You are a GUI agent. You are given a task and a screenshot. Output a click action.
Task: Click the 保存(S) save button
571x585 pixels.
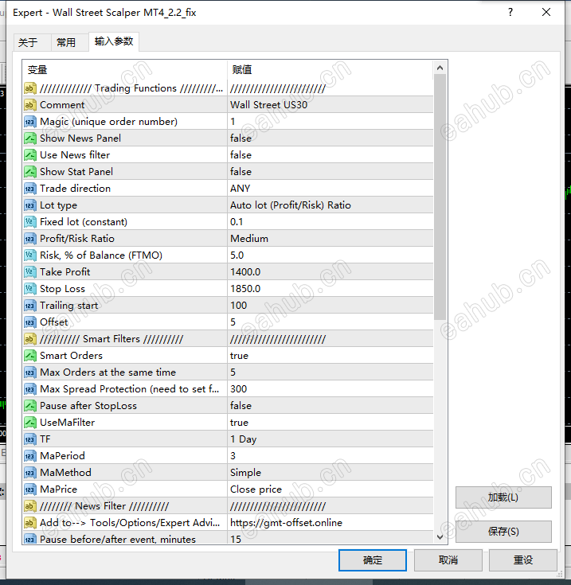[x=503, y=532]
